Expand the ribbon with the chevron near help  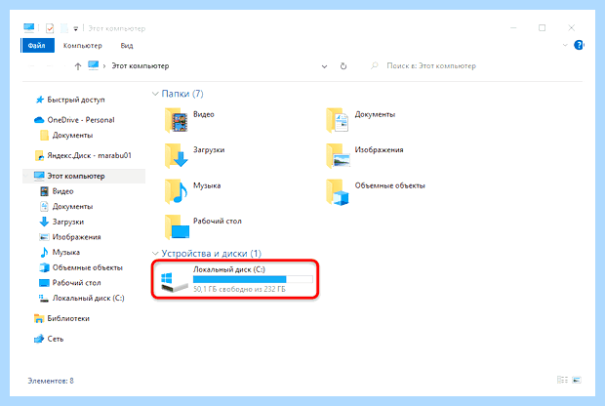(565, 45)
